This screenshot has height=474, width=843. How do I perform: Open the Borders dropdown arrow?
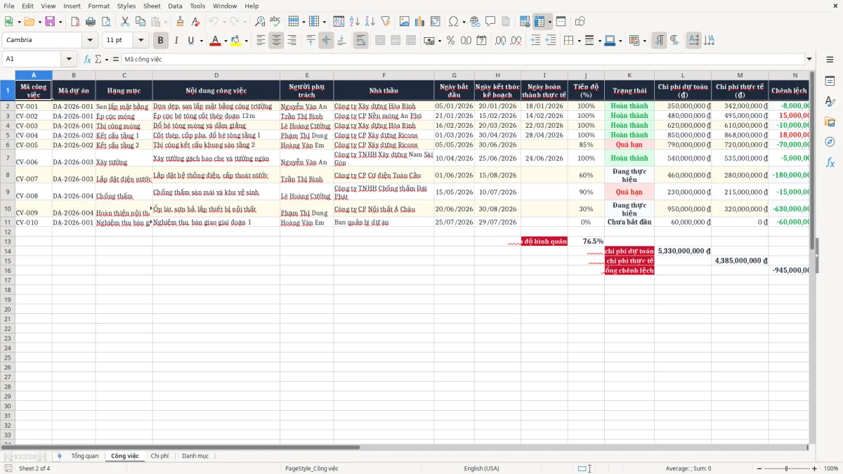pos(580,41)
